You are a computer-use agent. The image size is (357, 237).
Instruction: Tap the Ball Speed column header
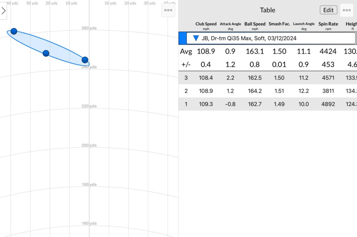coord(255,26)
